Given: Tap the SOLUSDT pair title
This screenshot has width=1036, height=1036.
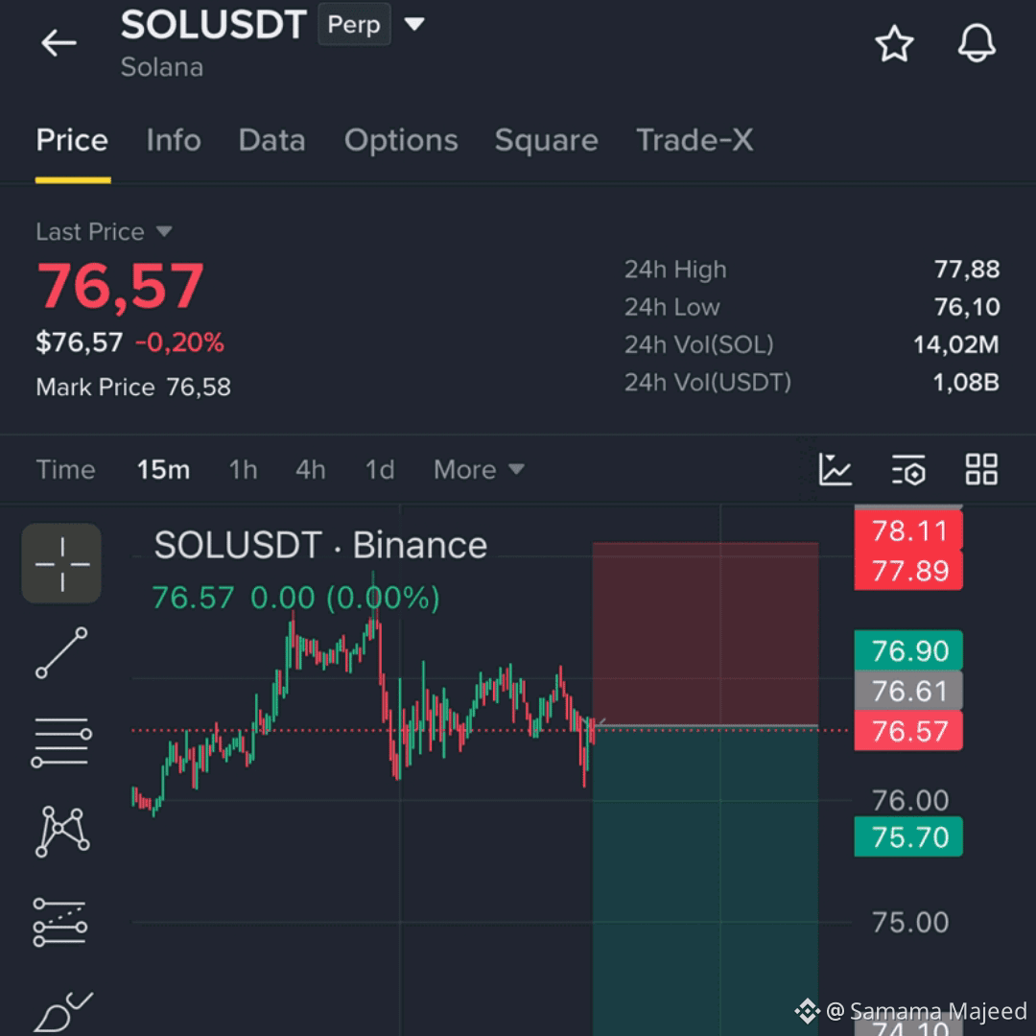Looking at the screenshot, I should click(213, 24).
